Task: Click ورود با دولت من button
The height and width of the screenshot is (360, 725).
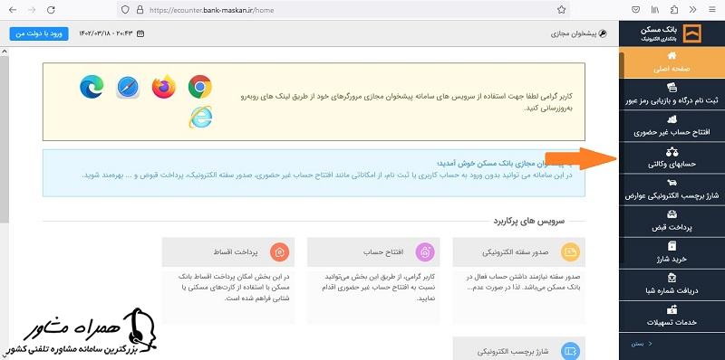Action: [39, 33]
